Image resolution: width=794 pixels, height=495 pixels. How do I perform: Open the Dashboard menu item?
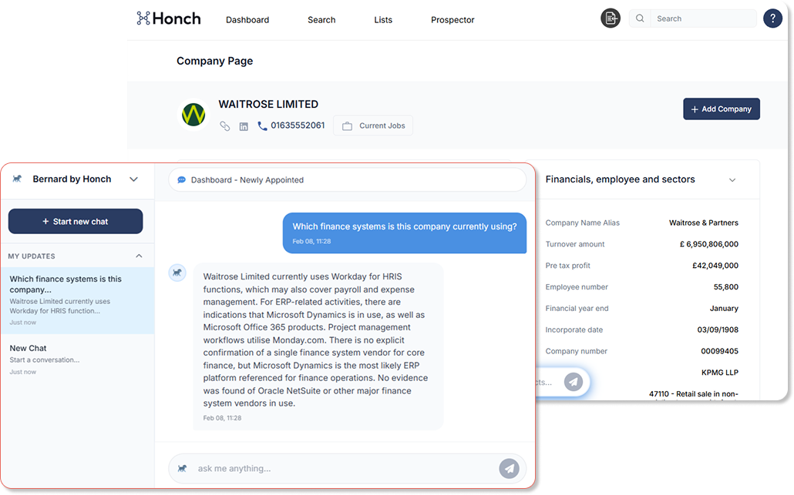247,20
